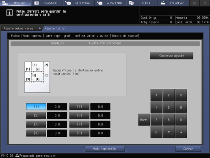The height and width of the screenshot is (158, 210).
Task: Tap keypad digit 5
Action: 169,108
